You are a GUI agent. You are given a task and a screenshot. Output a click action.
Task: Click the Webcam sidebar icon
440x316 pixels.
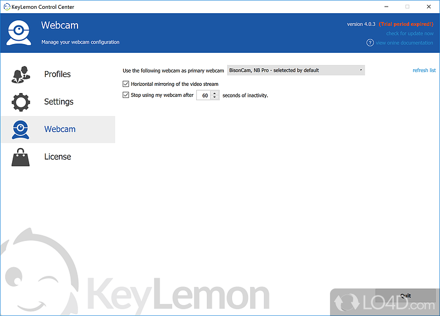click(20, 129)
